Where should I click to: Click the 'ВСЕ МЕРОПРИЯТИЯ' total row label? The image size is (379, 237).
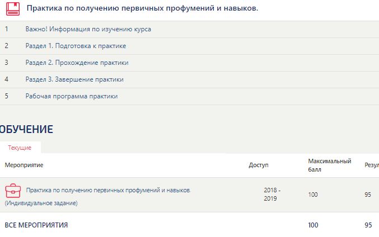[x=36, y=225]
